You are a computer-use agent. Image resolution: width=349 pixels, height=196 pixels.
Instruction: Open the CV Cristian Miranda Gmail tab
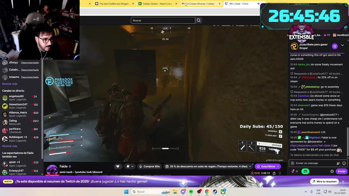click(x=200, y=4)
